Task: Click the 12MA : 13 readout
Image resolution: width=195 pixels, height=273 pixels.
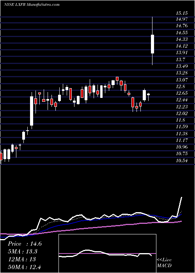Action: pos(22,259)
